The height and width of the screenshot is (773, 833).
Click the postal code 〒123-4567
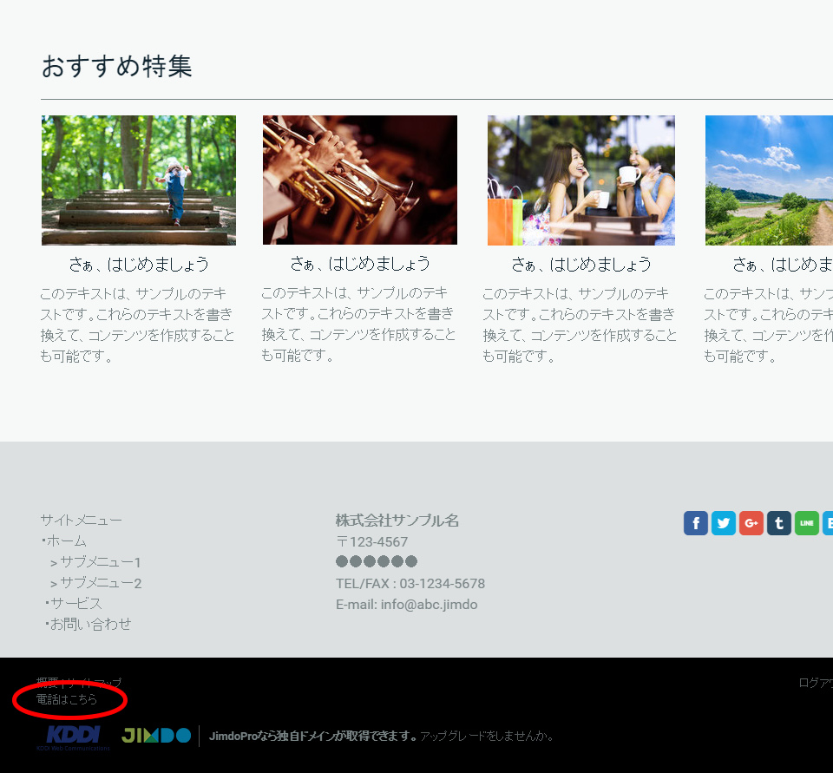point(372,541)
